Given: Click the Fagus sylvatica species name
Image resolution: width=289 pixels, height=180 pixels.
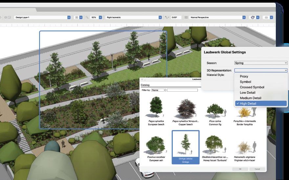Looking at the screenshot, I should coord(156,121).
